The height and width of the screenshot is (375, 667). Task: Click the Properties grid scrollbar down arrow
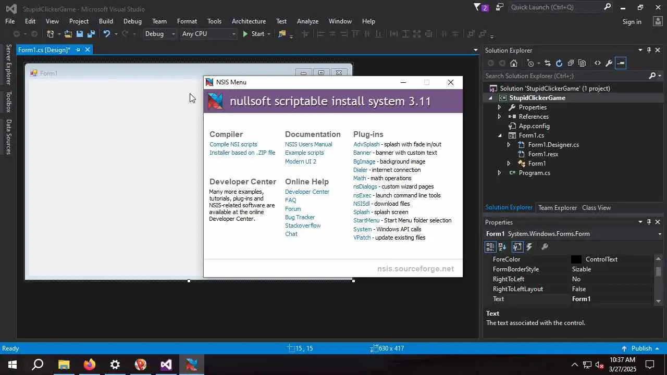(x=658, y=301)
